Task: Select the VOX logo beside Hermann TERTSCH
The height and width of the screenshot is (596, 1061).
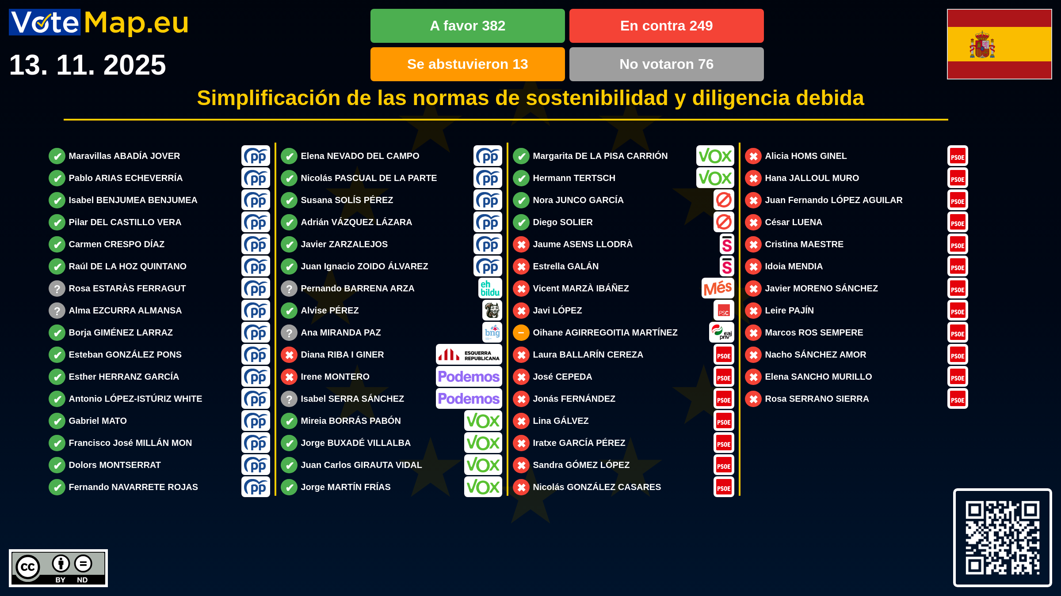Action: (715, 178)
